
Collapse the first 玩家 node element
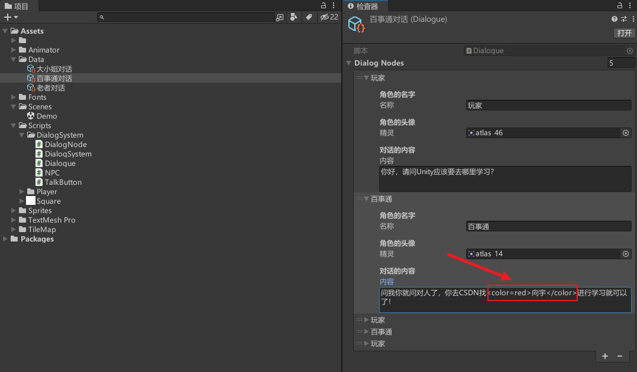[367, 77]
